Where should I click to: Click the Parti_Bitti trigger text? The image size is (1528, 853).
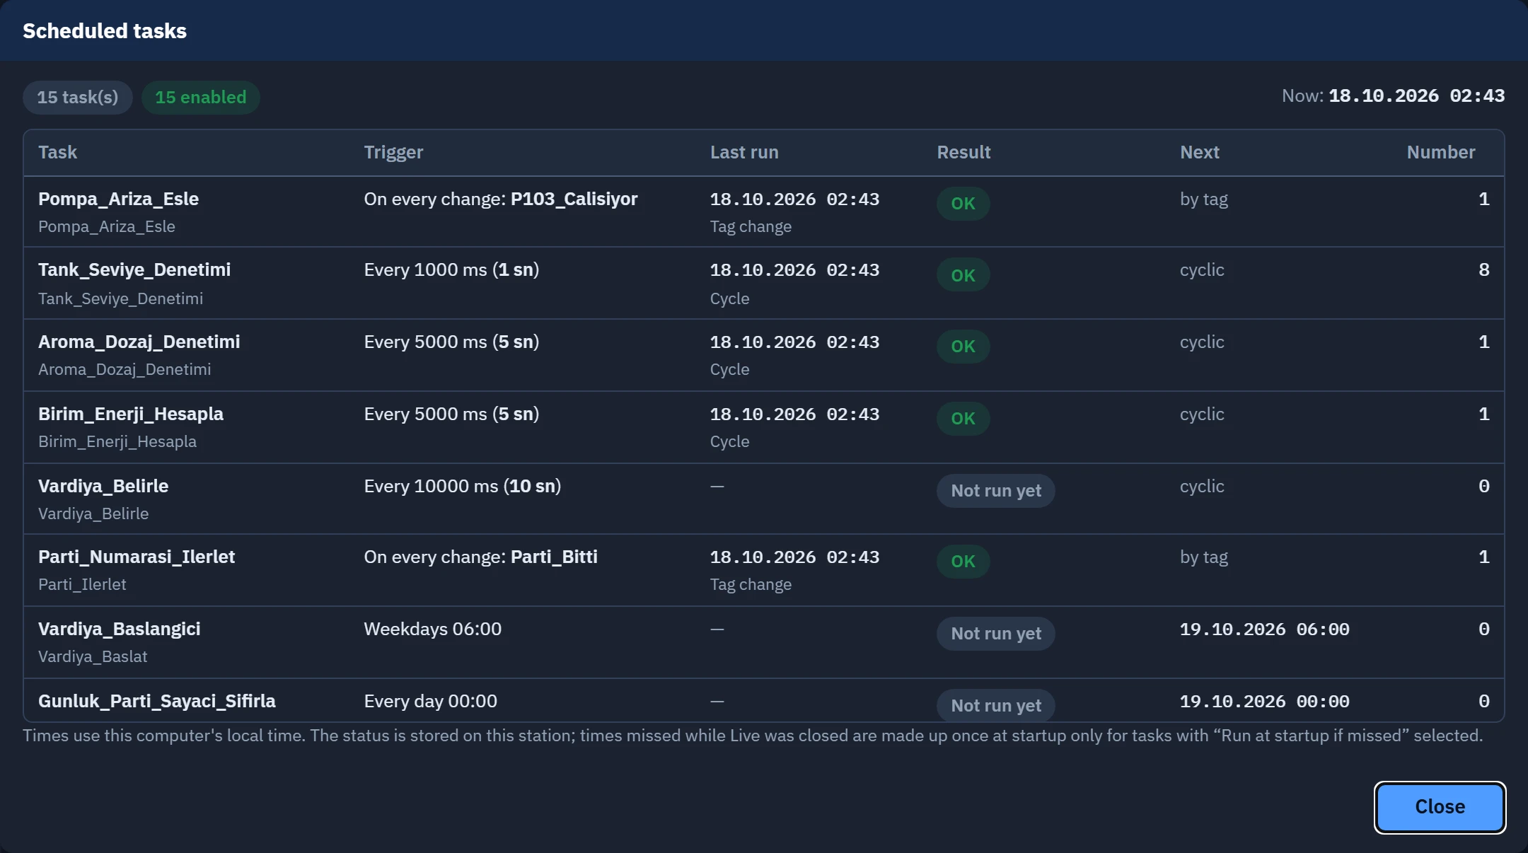[554, 557]
